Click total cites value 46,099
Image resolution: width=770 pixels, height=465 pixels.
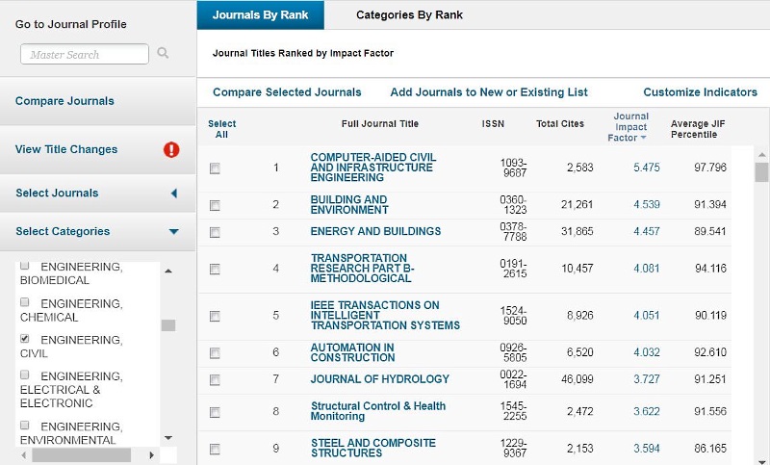577,379
